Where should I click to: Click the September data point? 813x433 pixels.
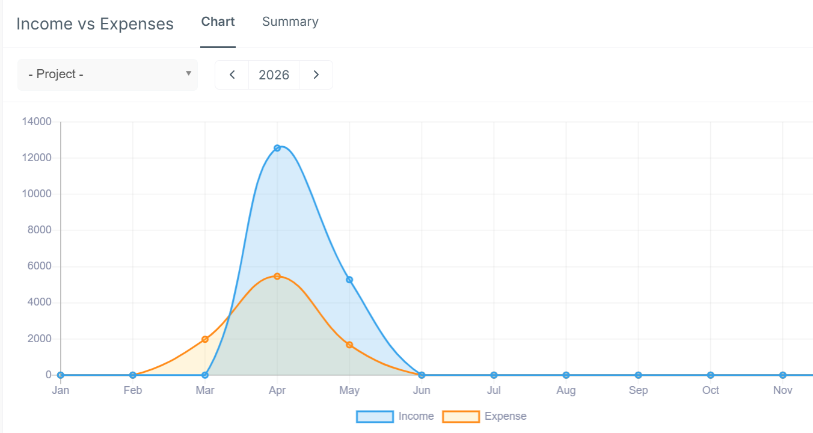point(638,375)
